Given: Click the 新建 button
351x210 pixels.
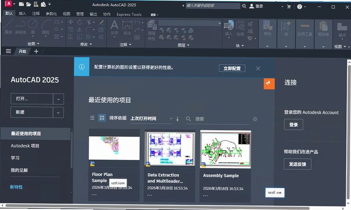Looking at the screenshot, I should pos(32,112).
